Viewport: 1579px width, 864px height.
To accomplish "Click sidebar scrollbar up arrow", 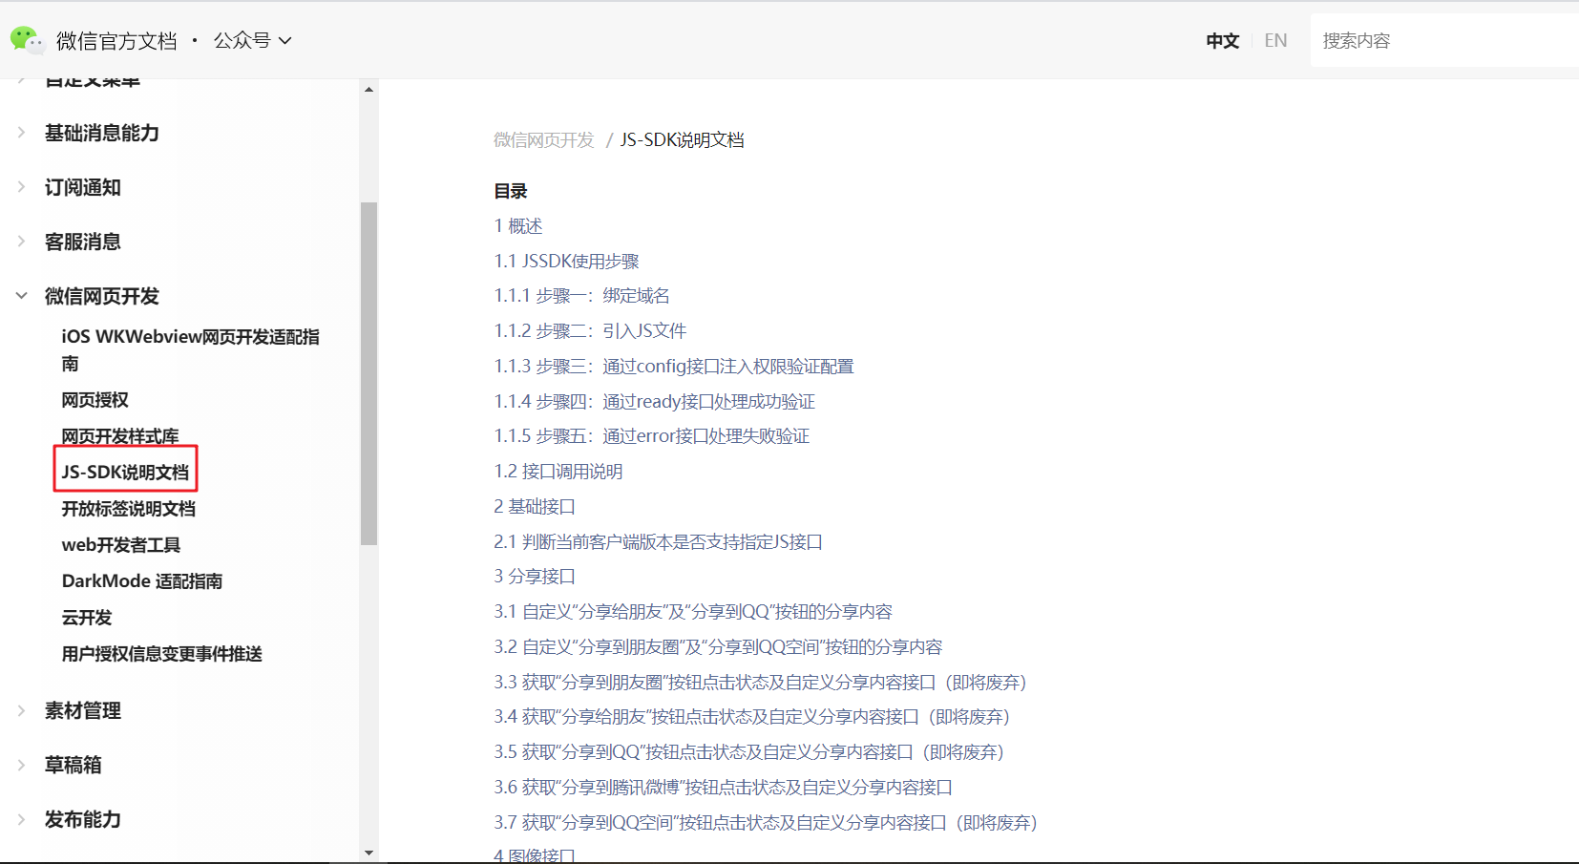I will point(369,90).
